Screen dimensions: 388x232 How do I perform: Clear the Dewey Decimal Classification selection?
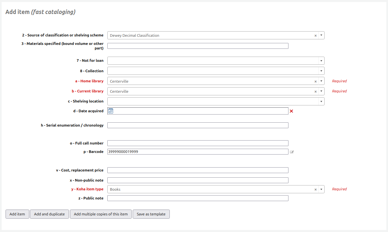tap(315, 35)
